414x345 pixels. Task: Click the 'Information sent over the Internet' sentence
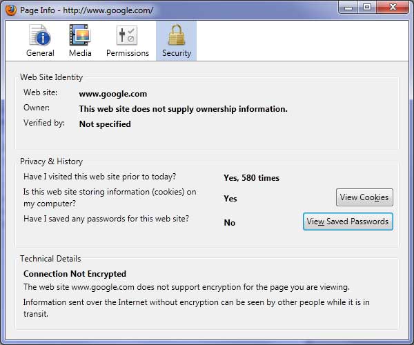197,308
